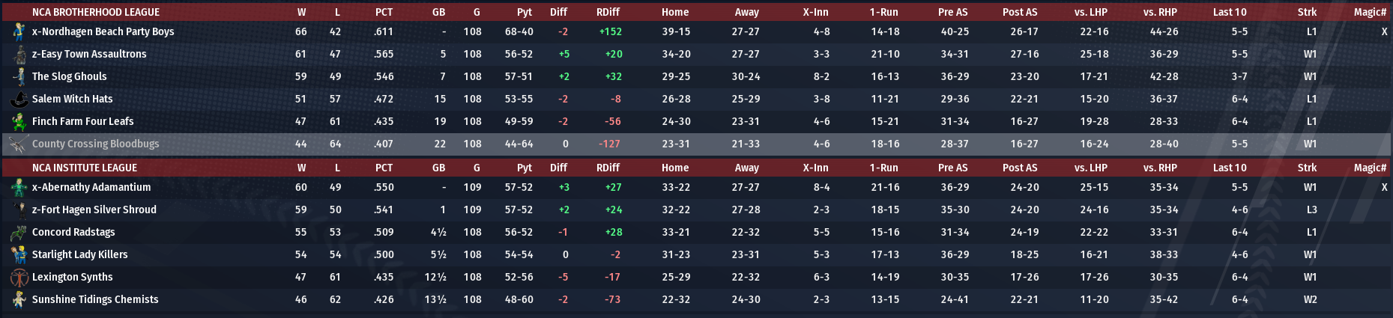The height and width of the screenshot is (318, 1393).
Task: Click the Abernathy Adamantium team logo
Action: point(19,187)
